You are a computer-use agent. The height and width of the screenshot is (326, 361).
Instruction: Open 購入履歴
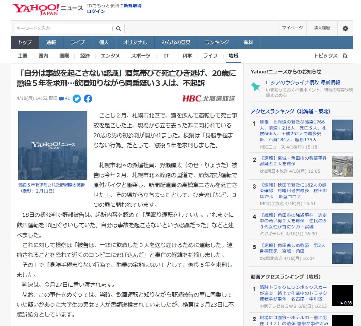(x=322, y=28)
